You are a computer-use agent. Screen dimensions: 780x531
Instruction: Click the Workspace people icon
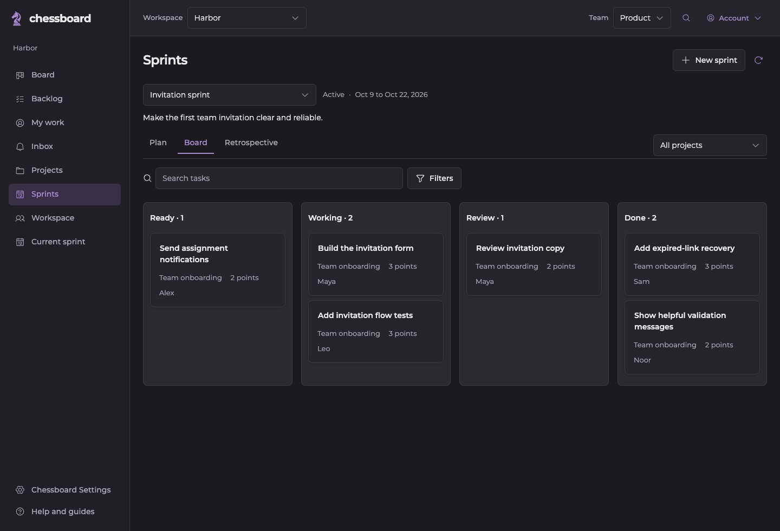click(20, 218)
